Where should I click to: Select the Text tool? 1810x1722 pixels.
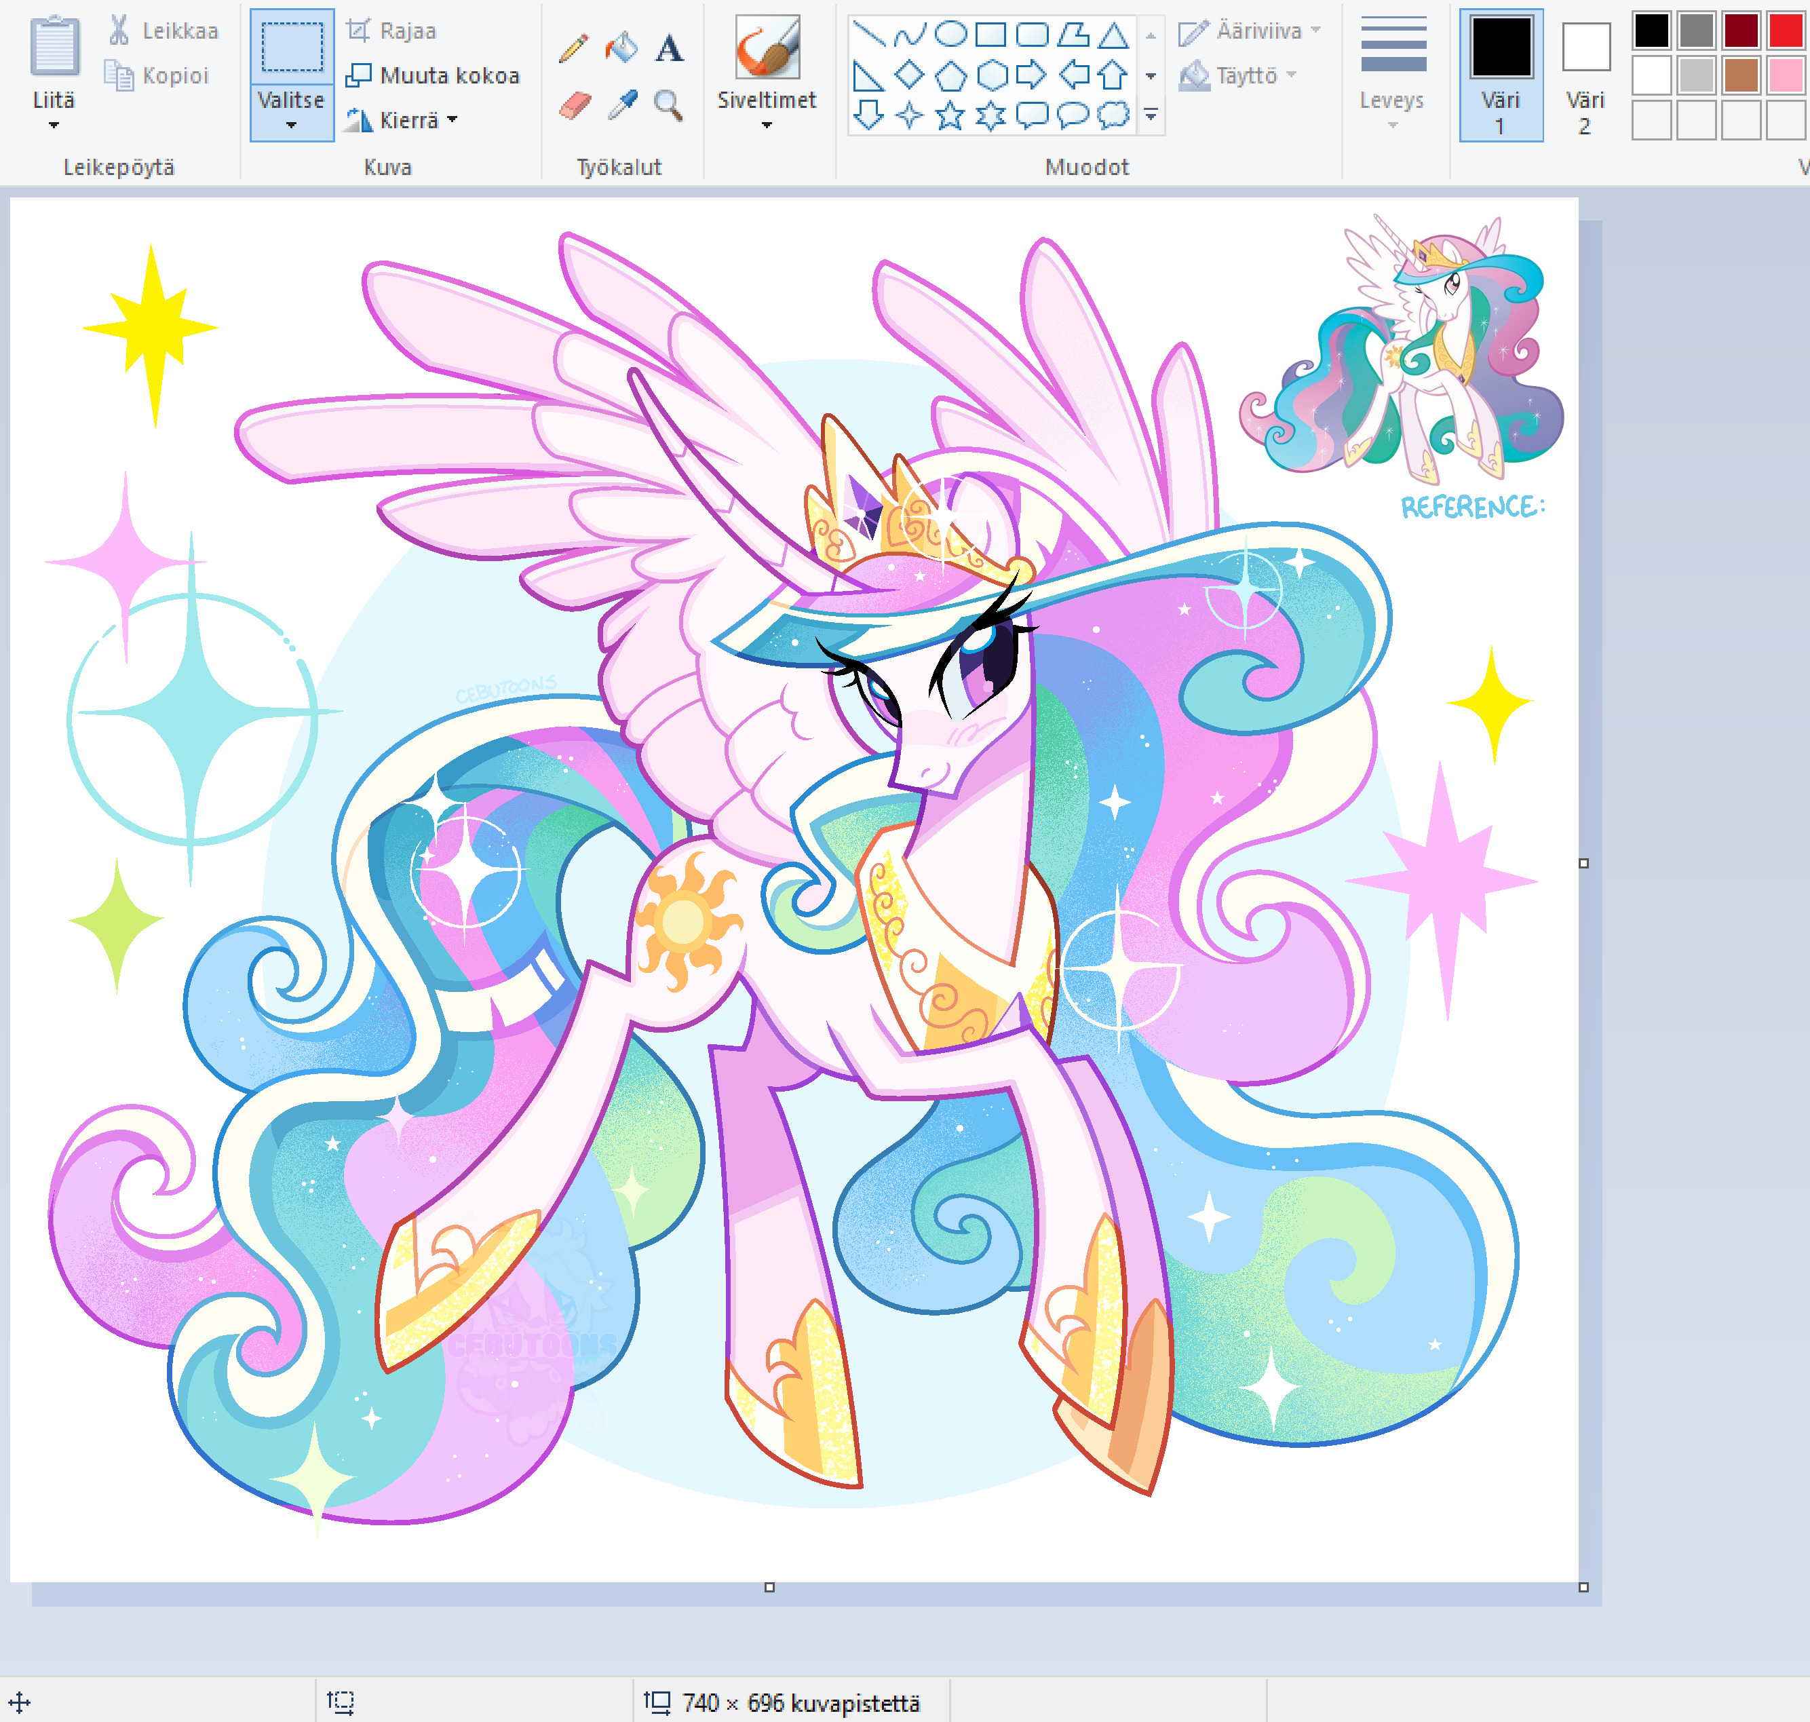[669, 47]
